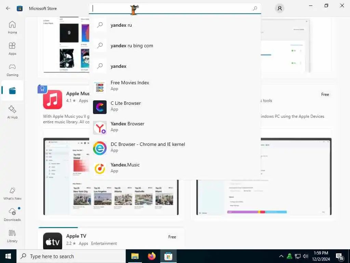
Task: Select DC Browser - Chrome and IE kernel
Action: [175, 148]
